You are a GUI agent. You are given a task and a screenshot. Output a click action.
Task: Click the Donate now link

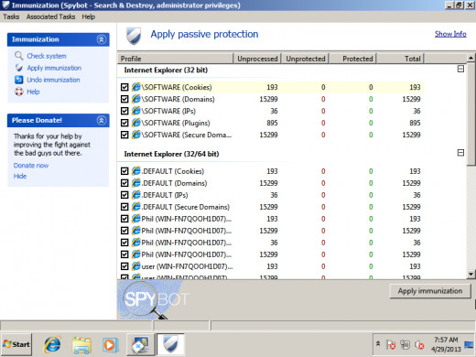(31, 166)
